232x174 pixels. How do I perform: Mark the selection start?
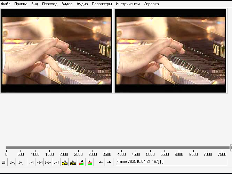[101, 163]
